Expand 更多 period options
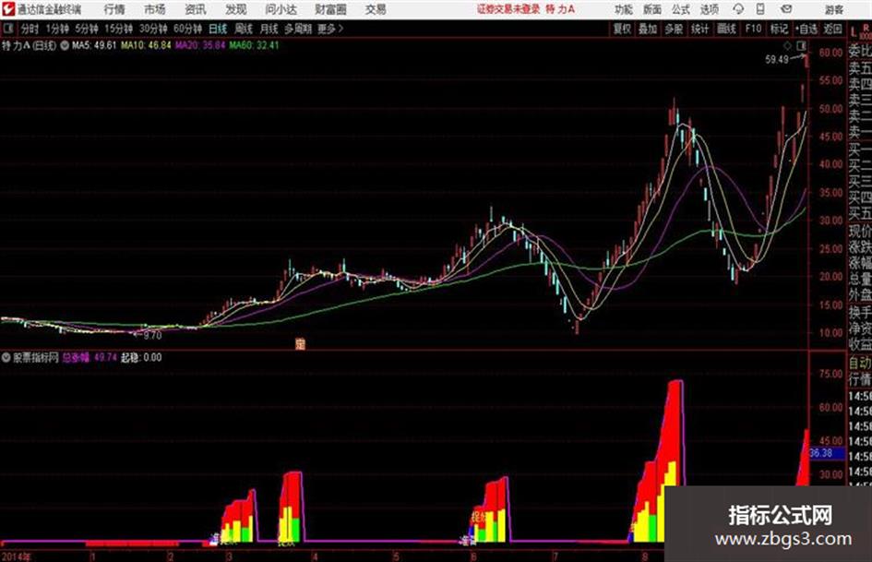 pos(330,29)
